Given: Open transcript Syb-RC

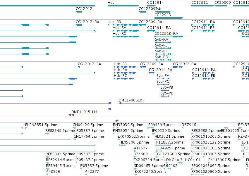Looking at the screenshot, I should [x=162, y=51].
